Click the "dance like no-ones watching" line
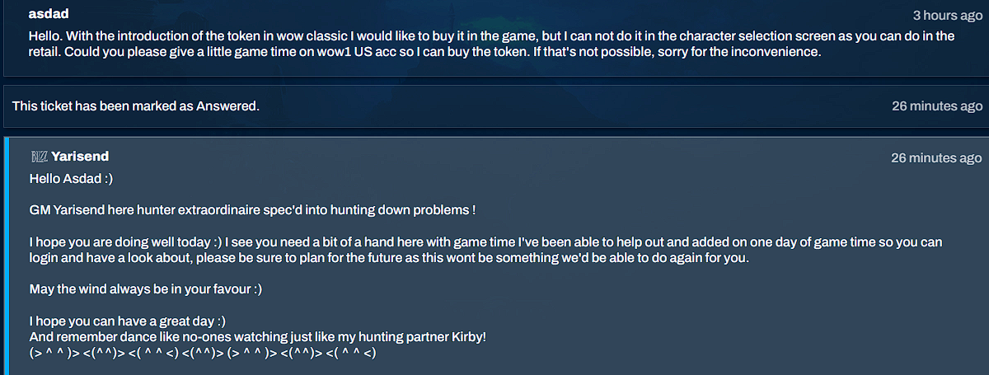Image resolution: width=989 pixels, height=375 pixels. (x=258, y=337)
